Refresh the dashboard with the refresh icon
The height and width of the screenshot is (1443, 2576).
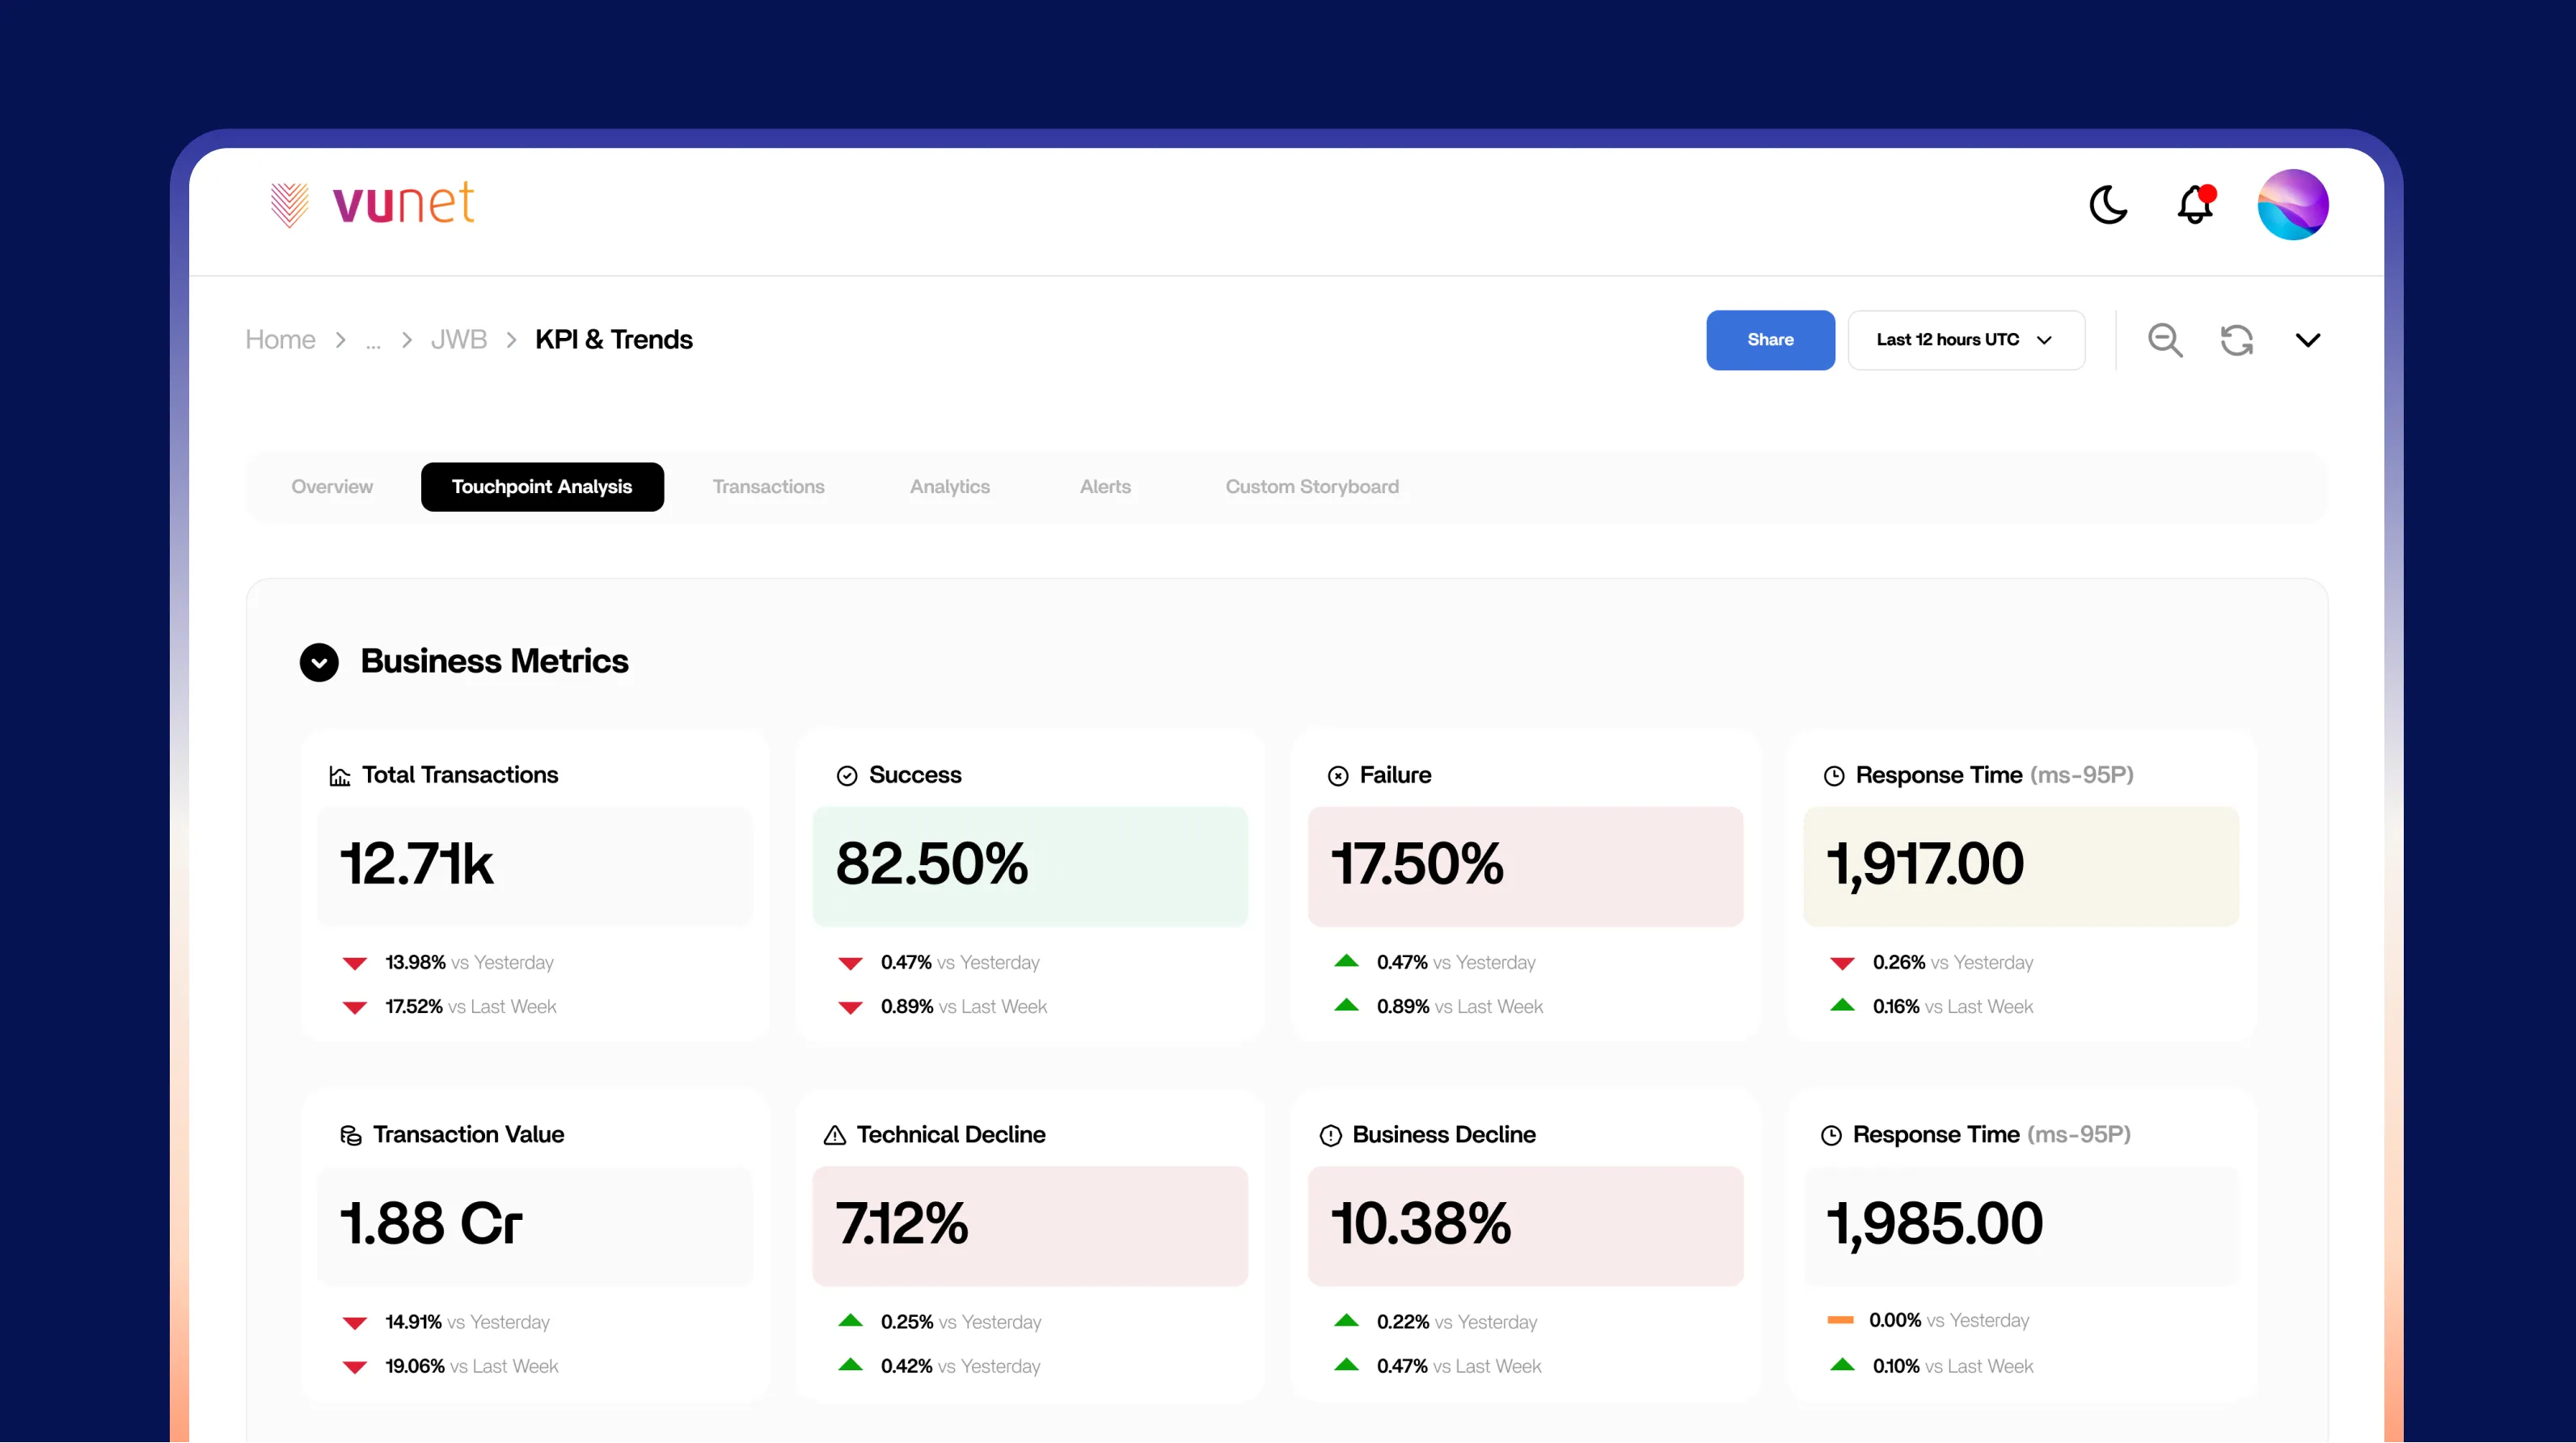pyautogui.click(x=2237, y=340)
